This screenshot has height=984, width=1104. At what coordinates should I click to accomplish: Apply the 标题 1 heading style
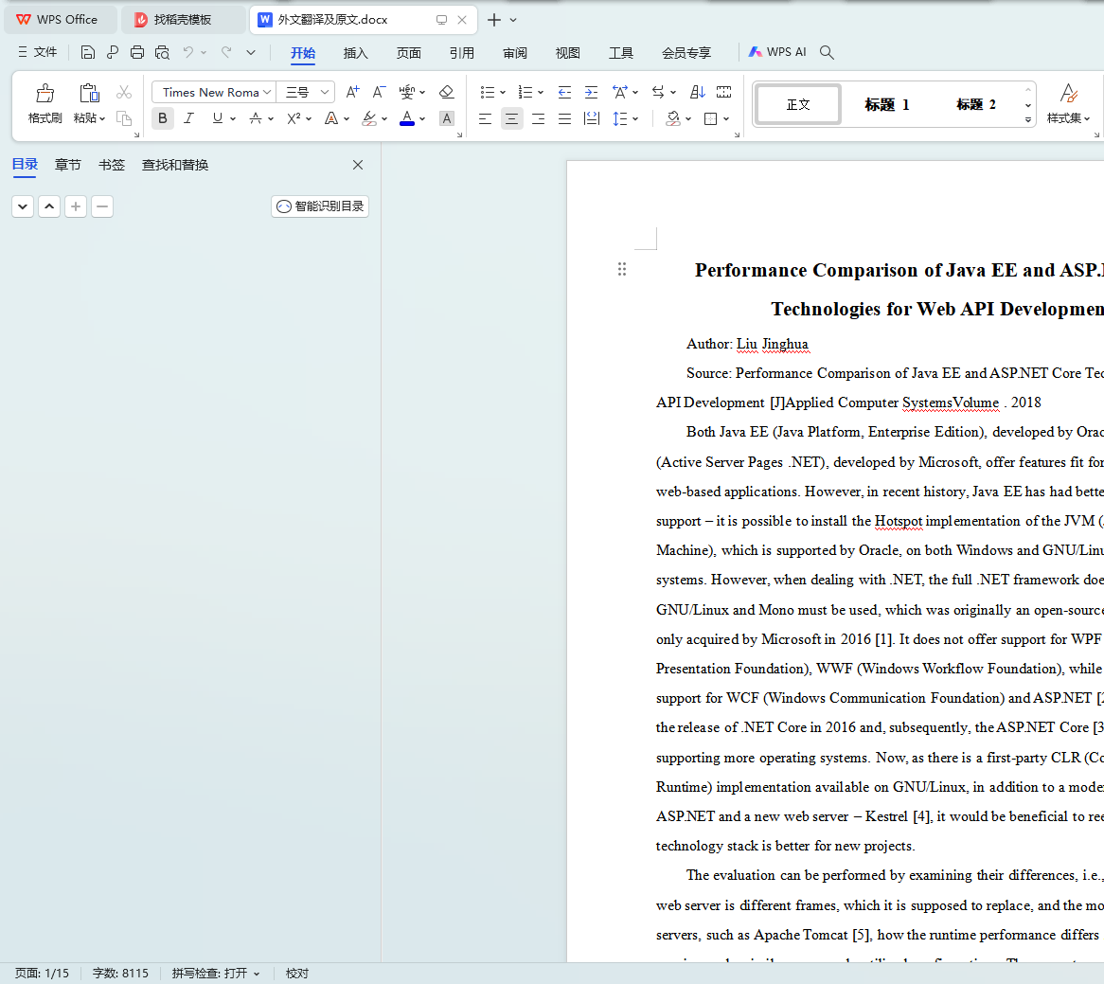887,104
